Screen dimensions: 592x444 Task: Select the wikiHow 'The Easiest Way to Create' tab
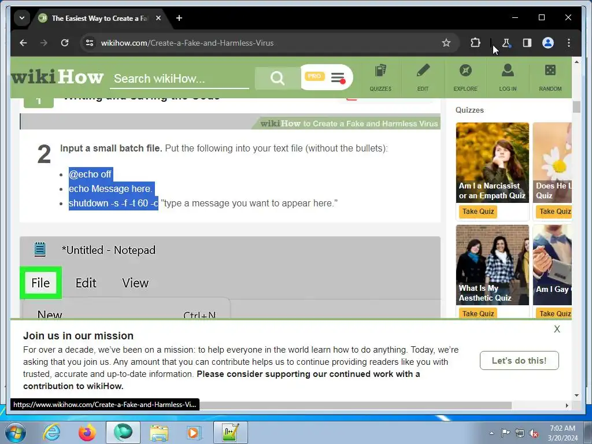(x=99, y=18)
